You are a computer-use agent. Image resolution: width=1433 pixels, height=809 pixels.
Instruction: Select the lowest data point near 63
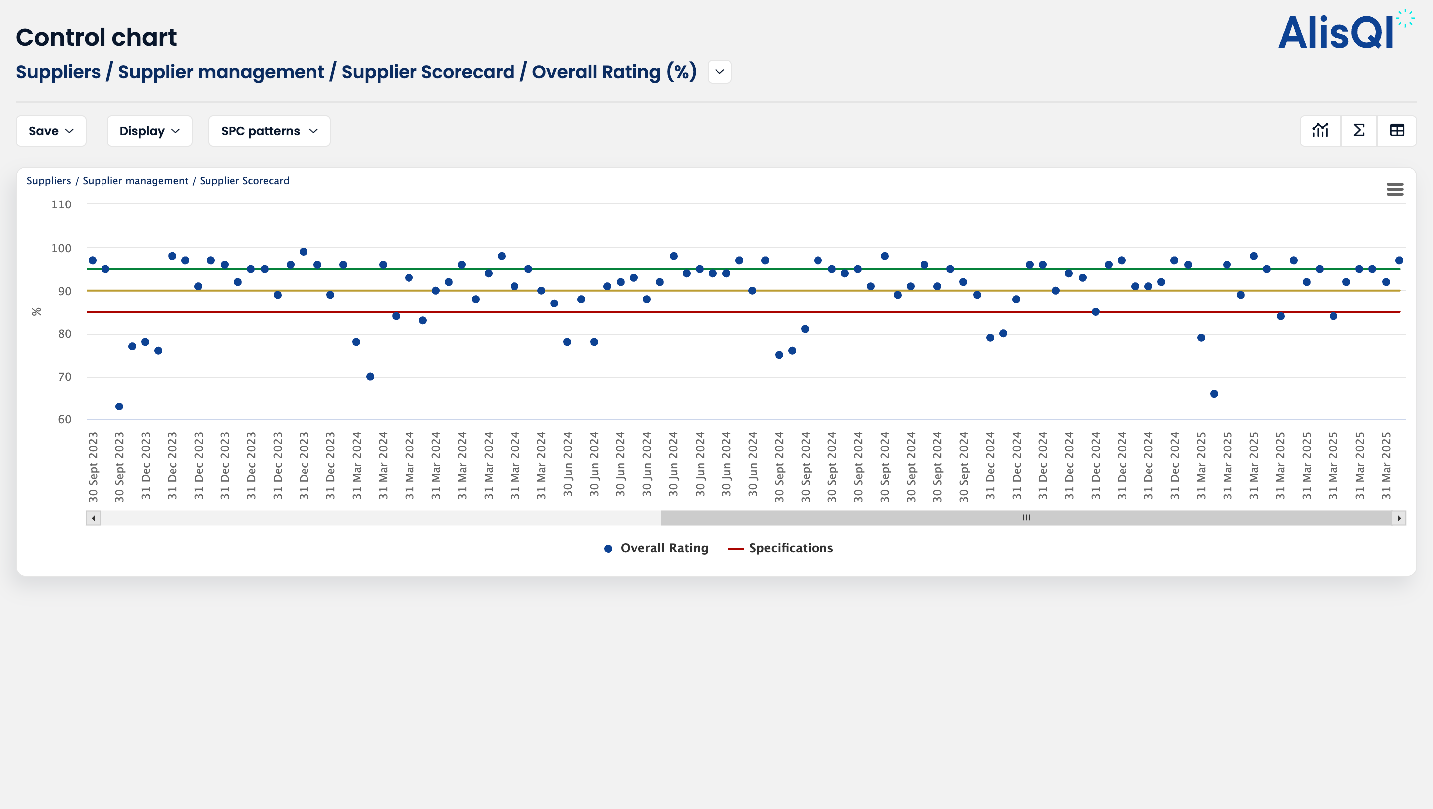pyautogui.click(x=119, y=406)
